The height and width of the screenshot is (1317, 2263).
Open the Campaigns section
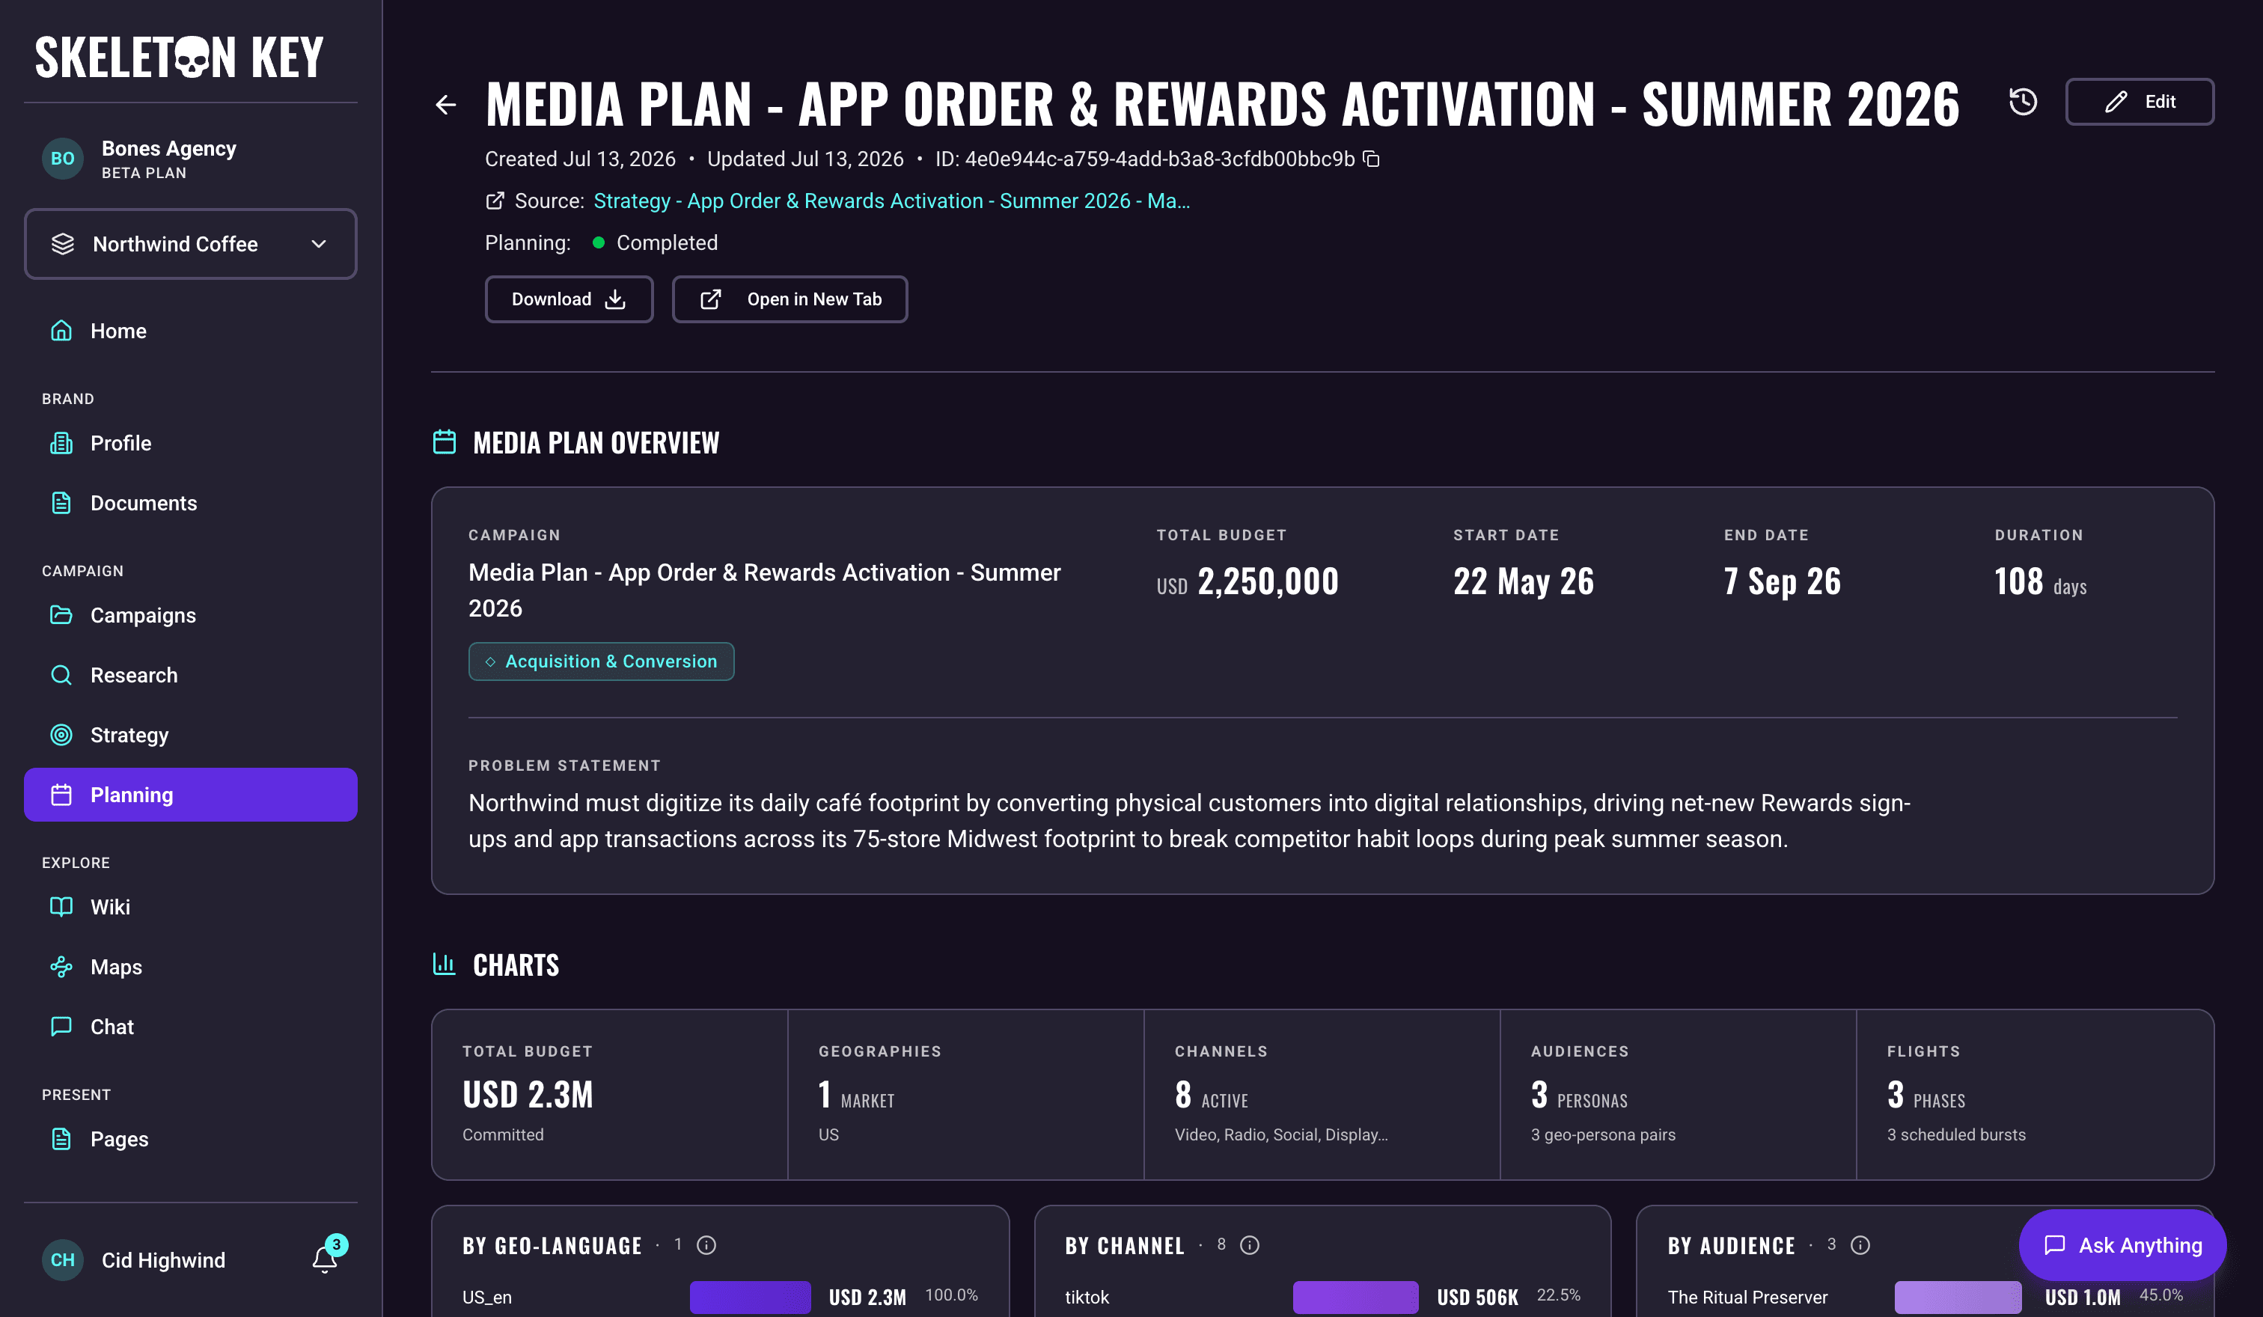[190, 615]
